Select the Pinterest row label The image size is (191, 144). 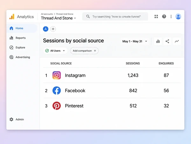tap(74, 106)
